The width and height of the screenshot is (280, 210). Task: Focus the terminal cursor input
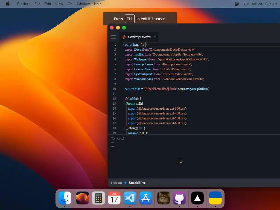(x=112, y=145)
